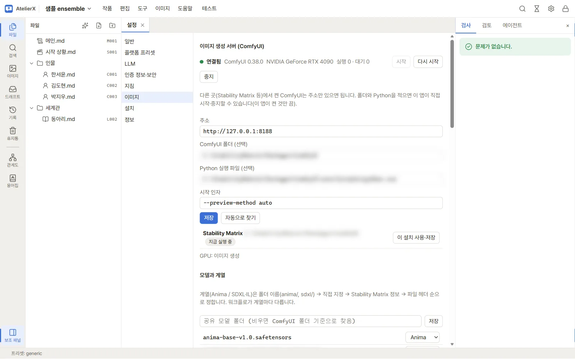Create a new folder with the folder-plus icon
This screenshot has height=359, width=575.
tap(112, 25)
